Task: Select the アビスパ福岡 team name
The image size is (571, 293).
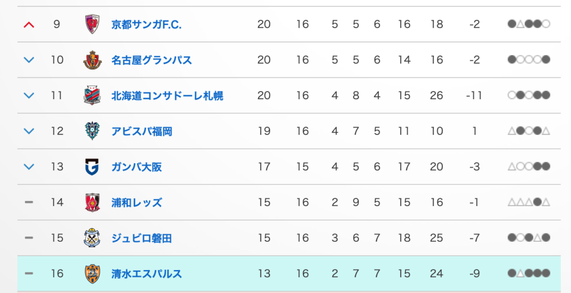Action: [142, 131]
